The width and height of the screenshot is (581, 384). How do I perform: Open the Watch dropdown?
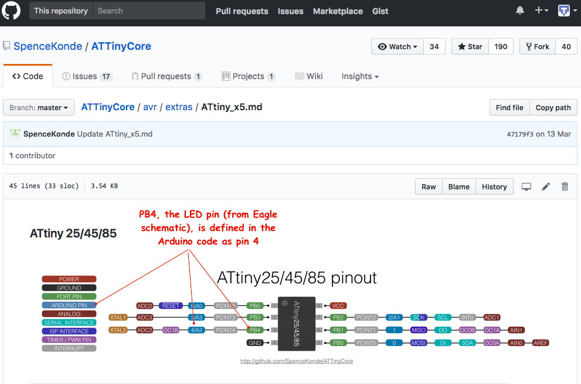coord(397,46)
